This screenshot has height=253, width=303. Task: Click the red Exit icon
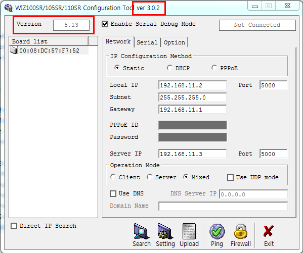(x=269, y=231)
